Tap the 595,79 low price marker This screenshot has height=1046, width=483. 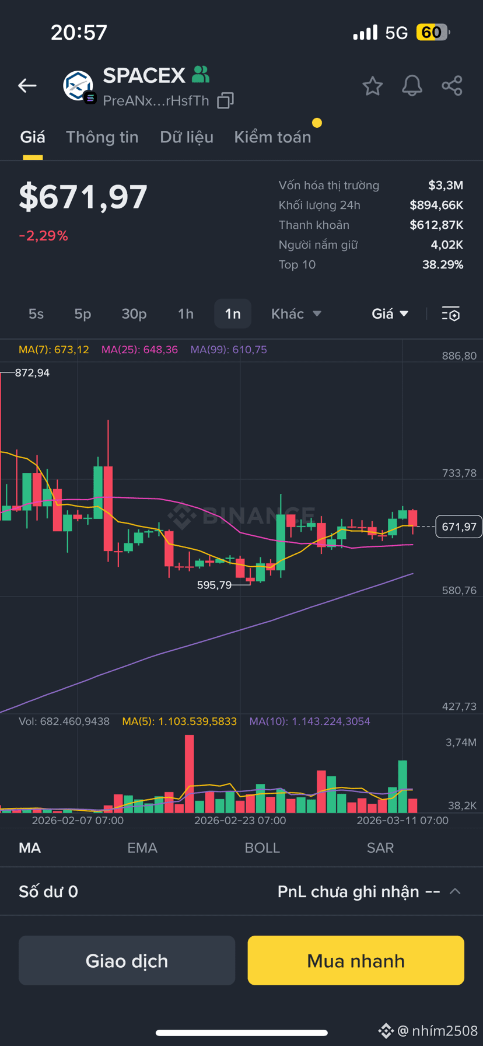coord(214,585)
